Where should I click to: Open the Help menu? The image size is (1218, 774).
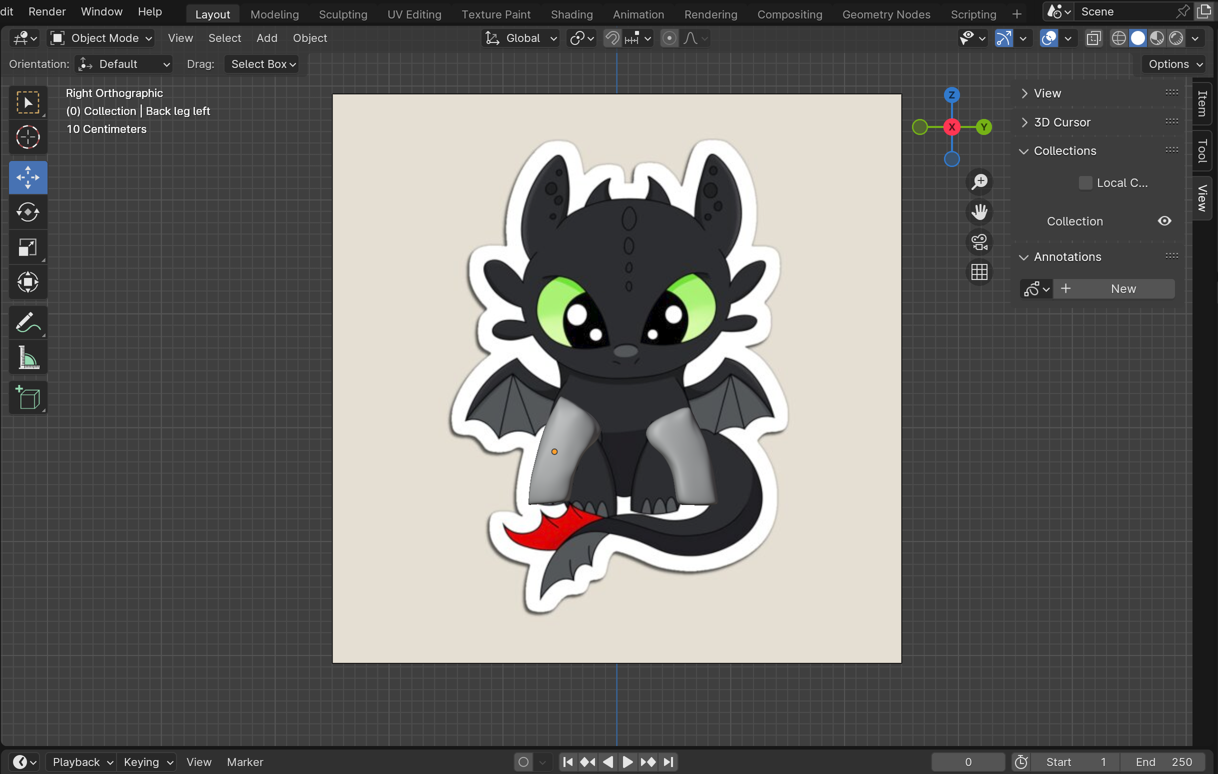(150, 11)
